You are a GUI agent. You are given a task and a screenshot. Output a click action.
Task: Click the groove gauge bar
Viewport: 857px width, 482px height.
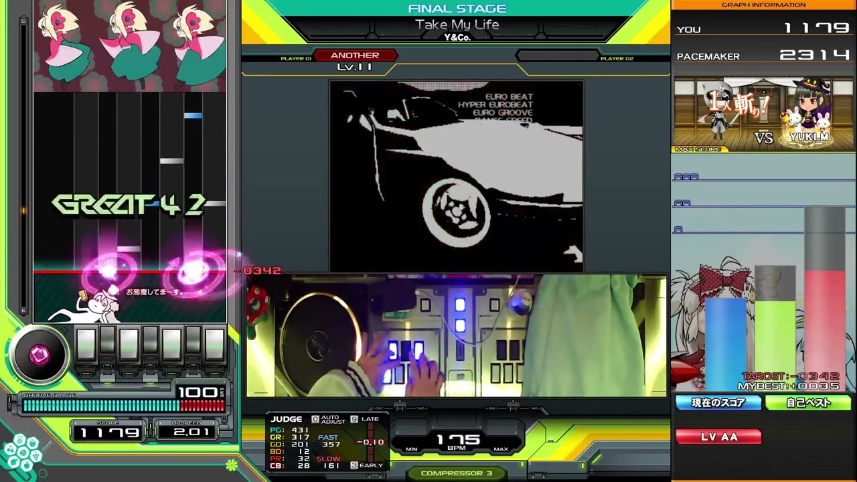[123, 405]
